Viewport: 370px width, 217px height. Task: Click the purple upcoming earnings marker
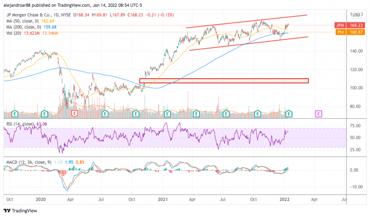(x=318, y=114)
